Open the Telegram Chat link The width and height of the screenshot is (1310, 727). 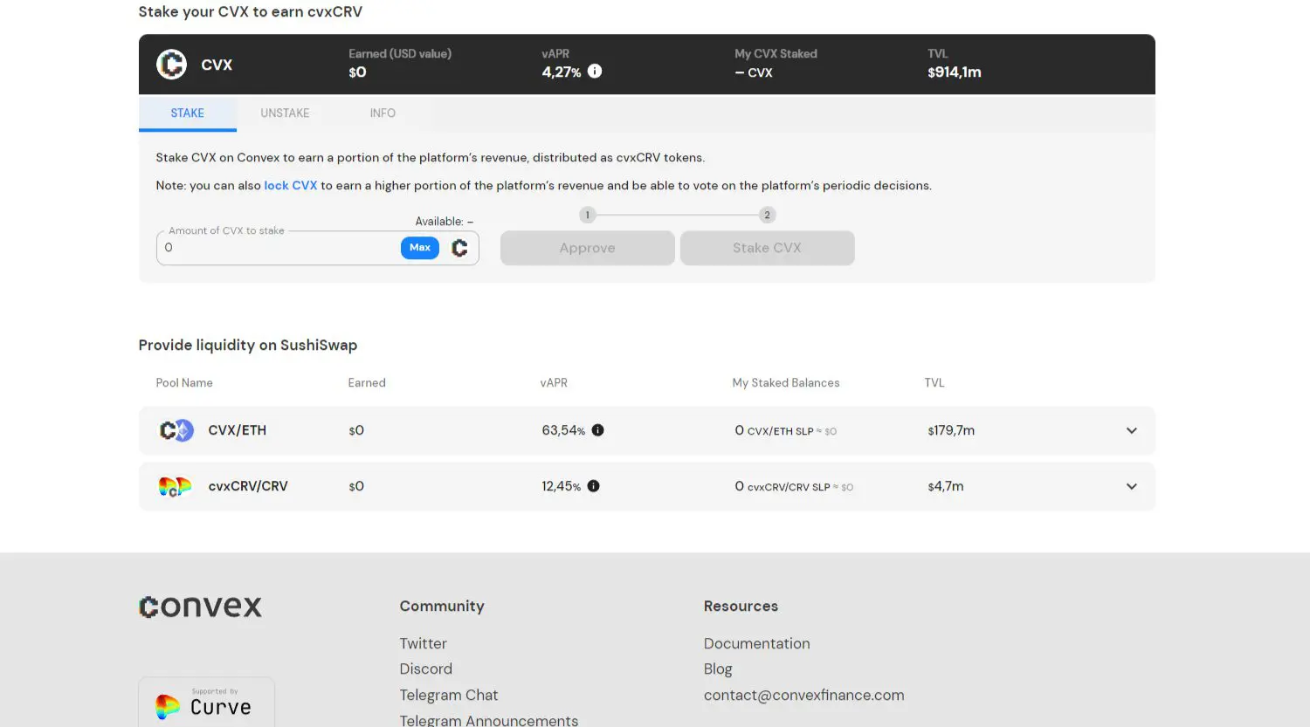click(x=449, y=695)
